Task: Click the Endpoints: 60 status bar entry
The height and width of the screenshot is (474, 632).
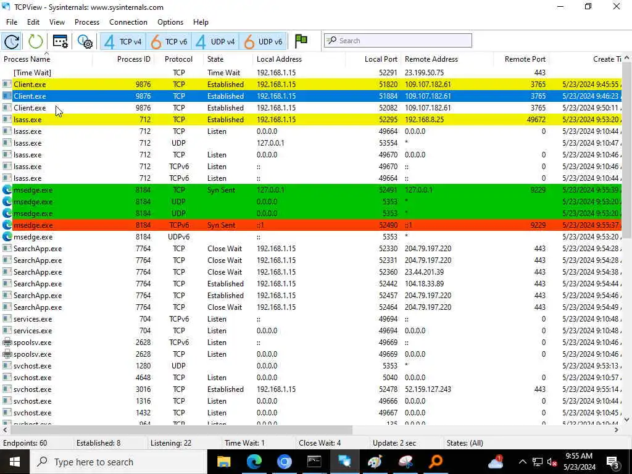Action: [x=25, y=443]
